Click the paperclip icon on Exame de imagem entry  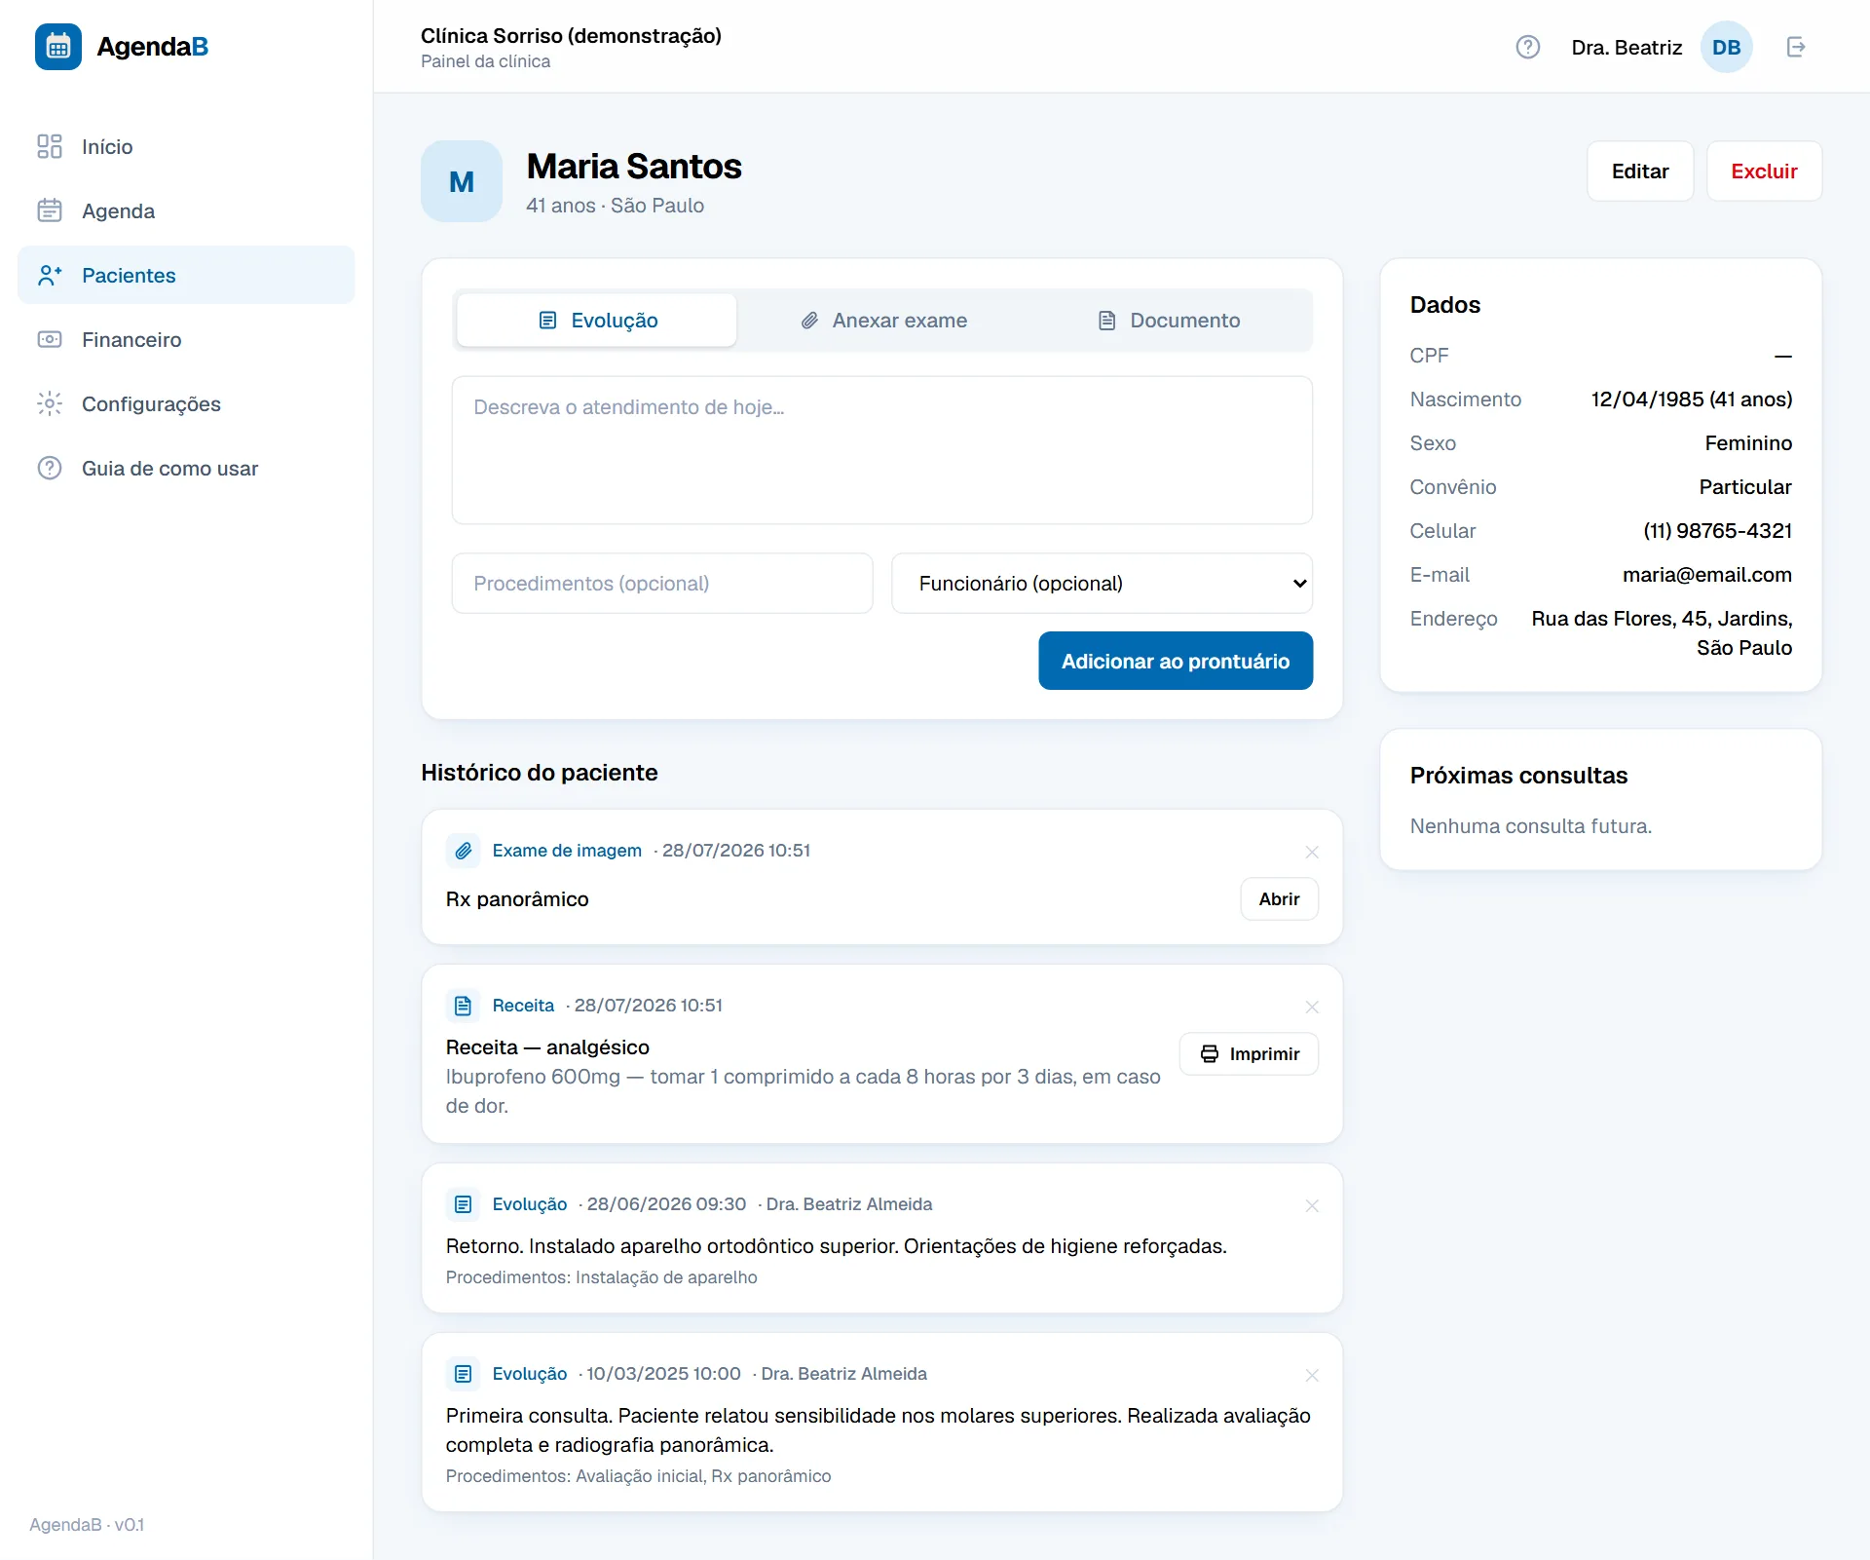(x=464, y=851)
